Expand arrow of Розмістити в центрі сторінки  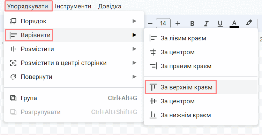[135, 63]
